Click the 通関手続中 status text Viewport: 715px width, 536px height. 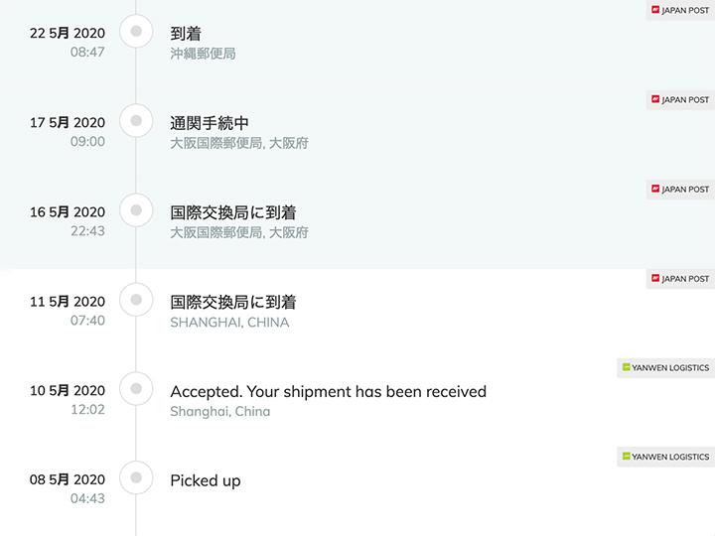point(210,123)
